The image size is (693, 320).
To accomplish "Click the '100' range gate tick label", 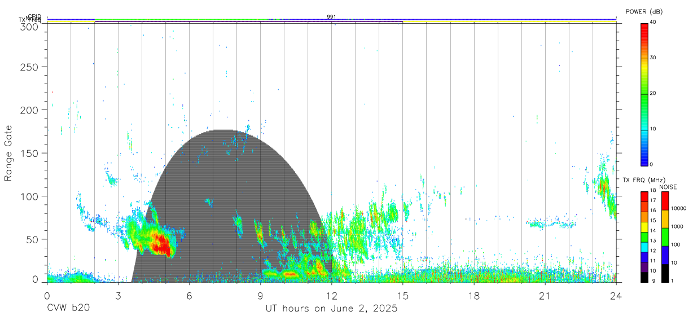I will click(x=29, y=196).
